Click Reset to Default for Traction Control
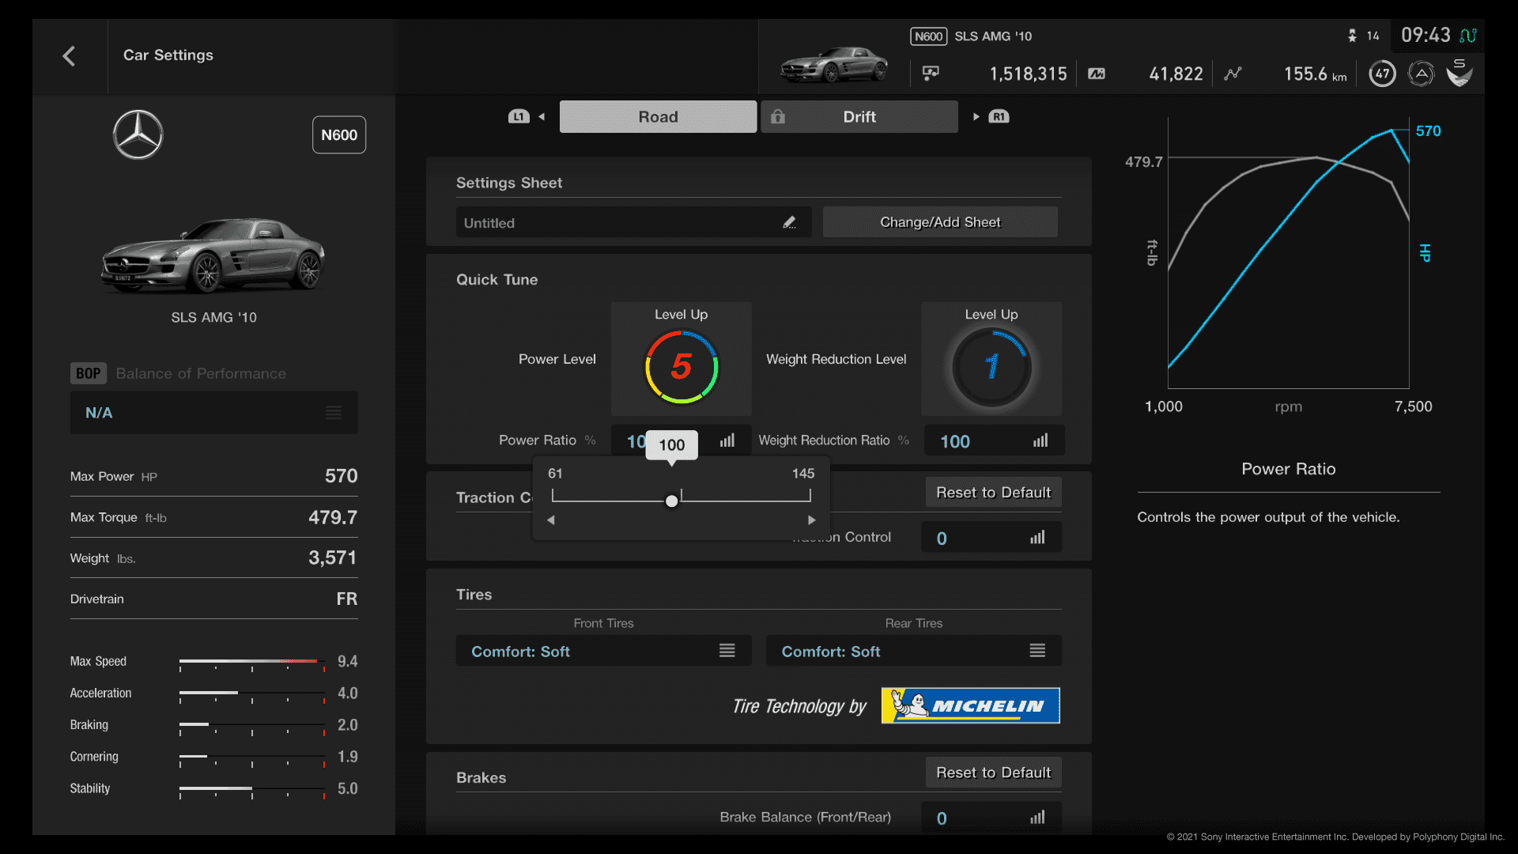Viewport: 1518px width, 854px height. tap(993, 493)
